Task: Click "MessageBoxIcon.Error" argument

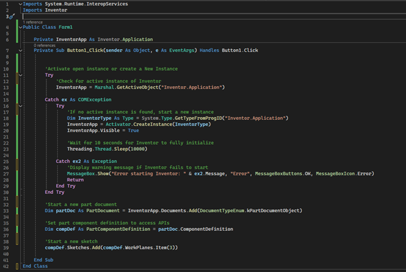Action: (x=344, y=174)
